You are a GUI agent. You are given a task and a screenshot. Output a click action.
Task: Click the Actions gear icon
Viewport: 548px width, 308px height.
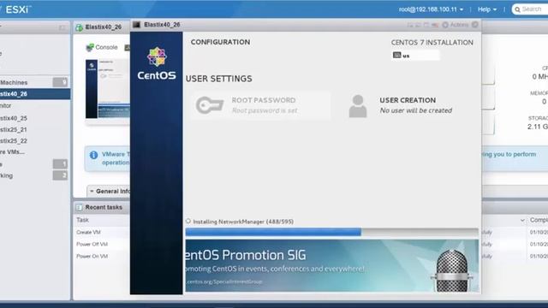point(445,25)
